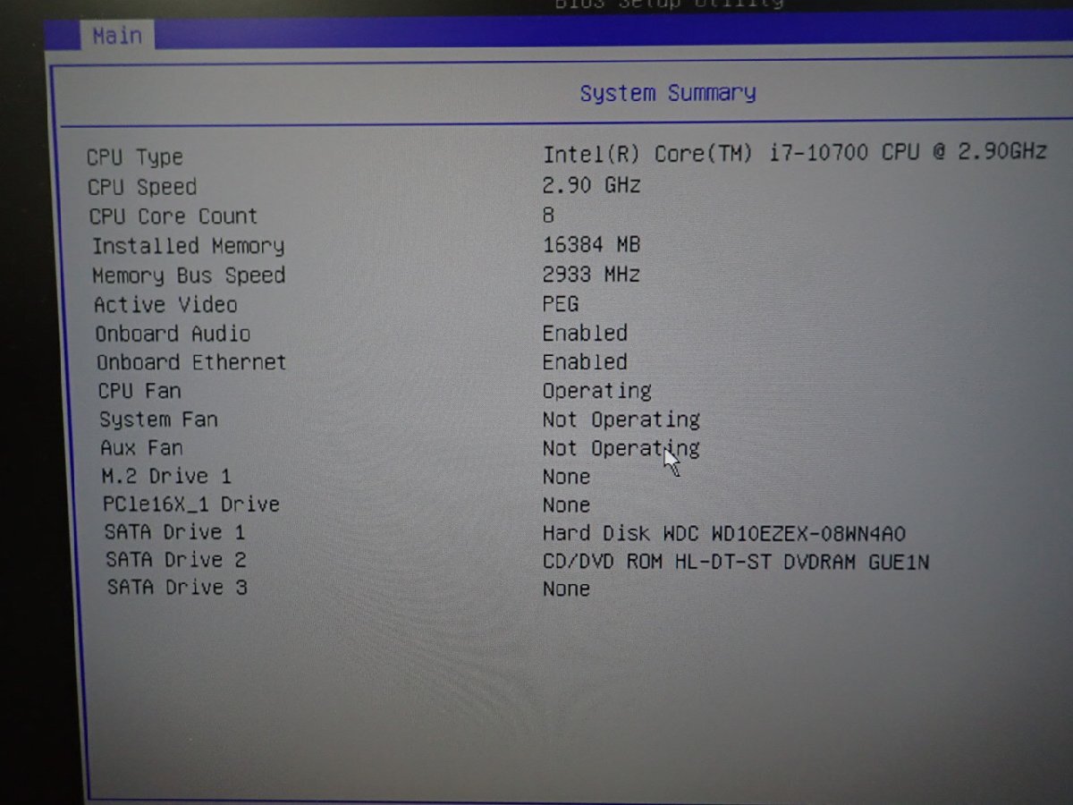Screen dimensions: 1073x805
Task: Select the Onboard Ethernet Enabled value
Action: 585,362
